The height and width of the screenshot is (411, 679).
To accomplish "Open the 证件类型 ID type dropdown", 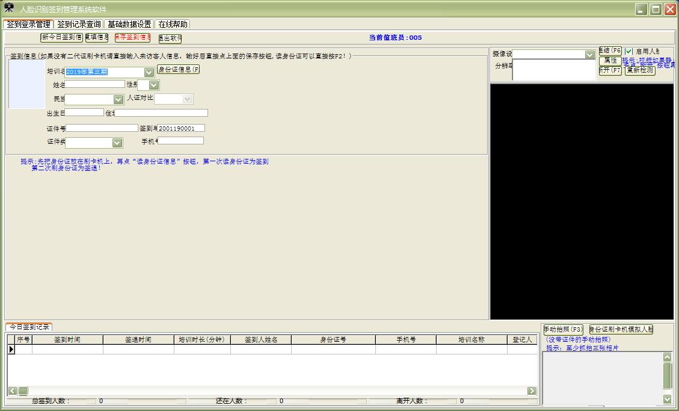I will click(x=117, y=143).
